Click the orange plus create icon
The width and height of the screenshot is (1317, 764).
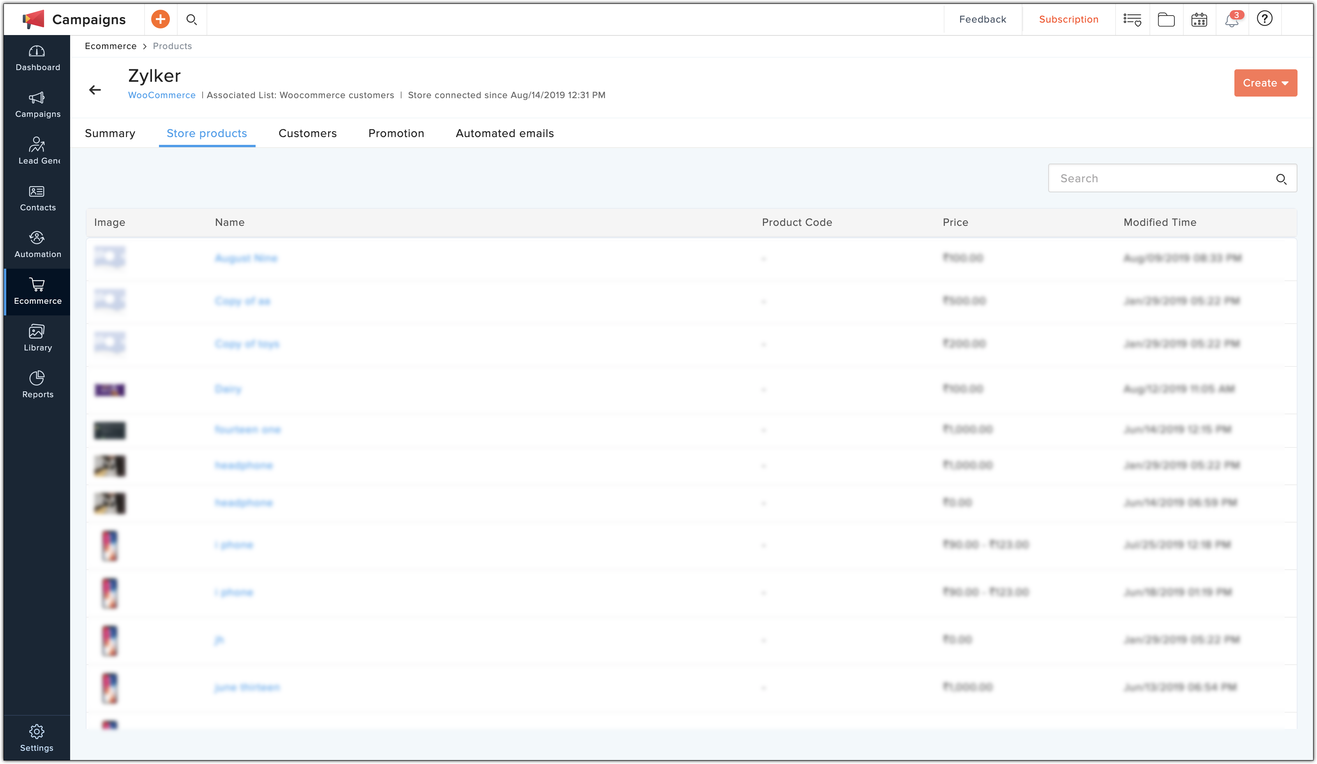coord(161,19)
